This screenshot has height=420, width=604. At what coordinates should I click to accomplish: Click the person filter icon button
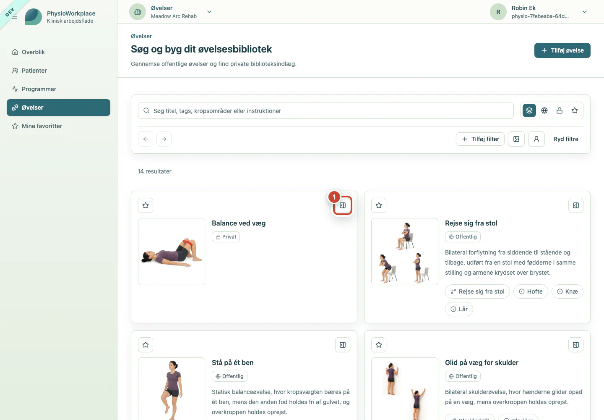(536, 139)
